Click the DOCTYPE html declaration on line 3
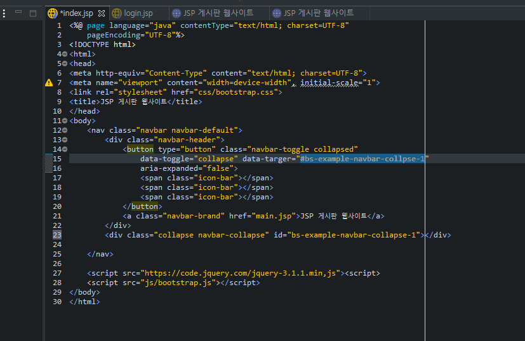Viewport: 525px width, 341px height. 102,44
